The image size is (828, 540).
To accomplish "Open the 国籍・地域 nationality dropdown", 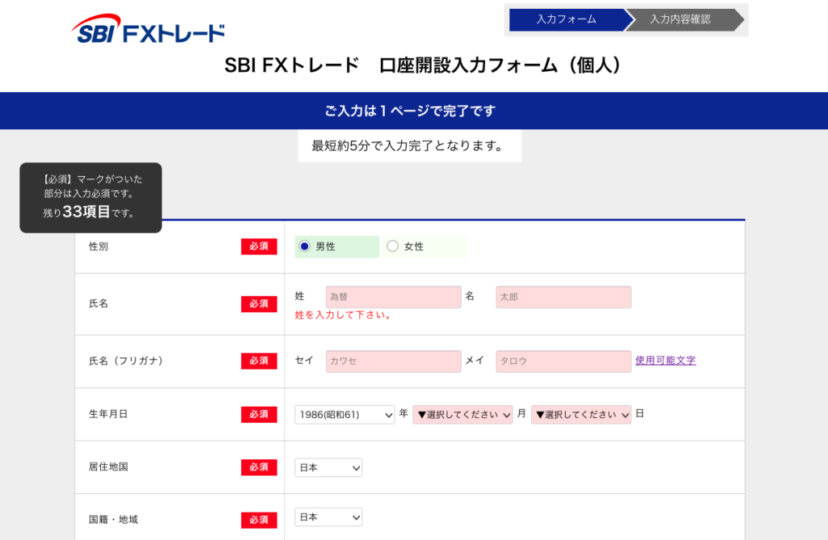I will tap(328, 517).
